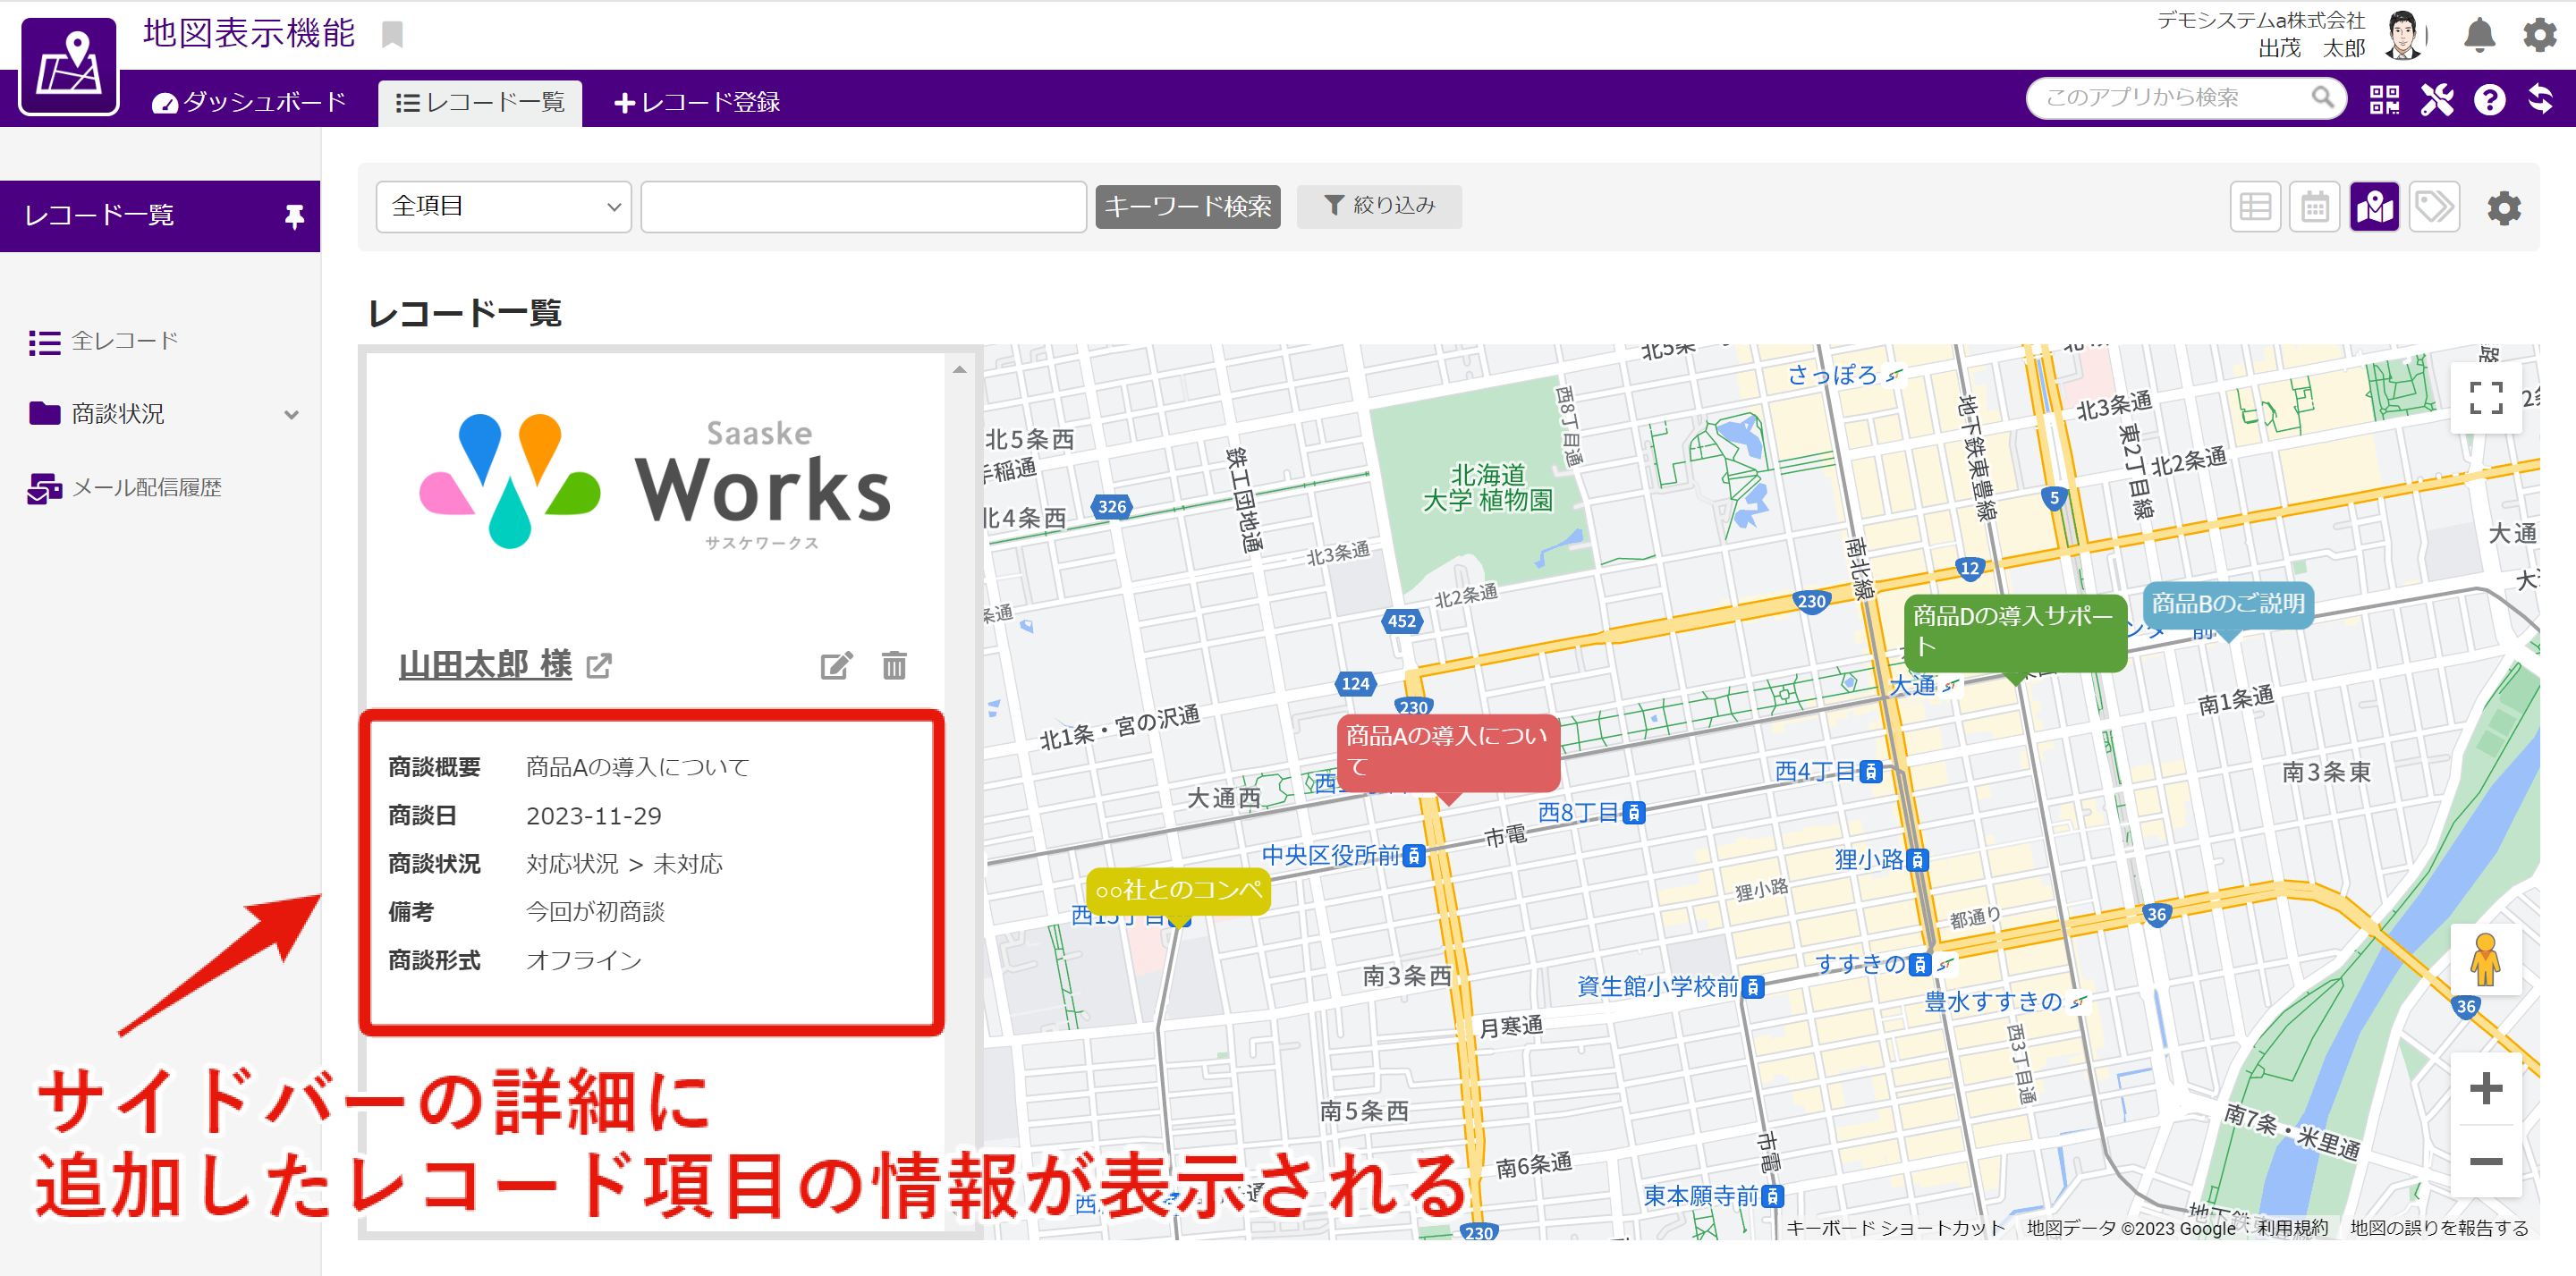Image resolution: width=2576 pixels, height=1276 pixels.
Task: Open the list view settings gear
Action: [x=2503, y=208]
